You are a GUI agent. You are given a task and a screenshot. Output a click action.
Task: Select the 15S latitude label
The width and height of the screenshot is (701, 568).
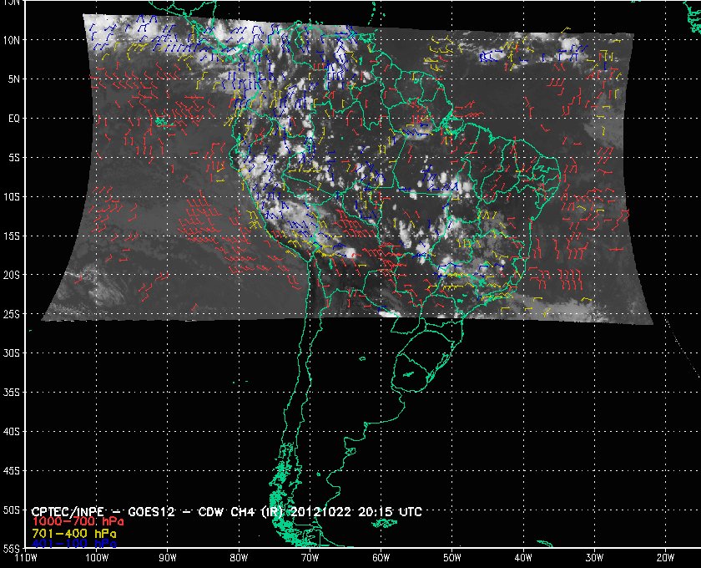12,236
